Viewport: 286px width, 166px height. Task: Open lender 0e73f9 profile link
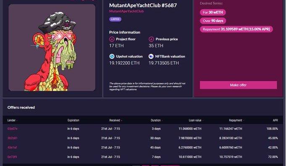(x=12, y=157)
